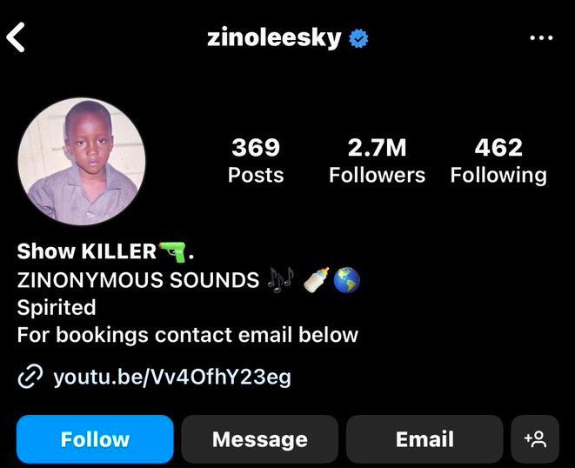Open suggested accounts via add-person icon
Viewport: 575px width, 468px height.
(535, 439)
